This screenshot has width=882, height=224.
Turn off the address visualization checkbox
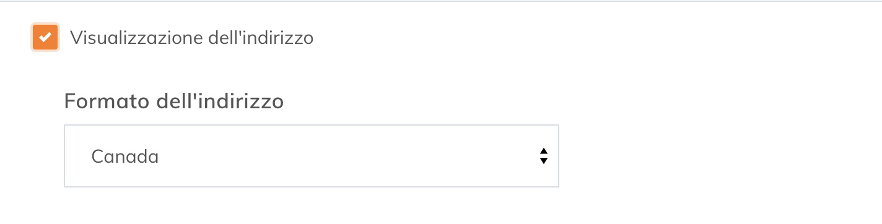[45, 38]
